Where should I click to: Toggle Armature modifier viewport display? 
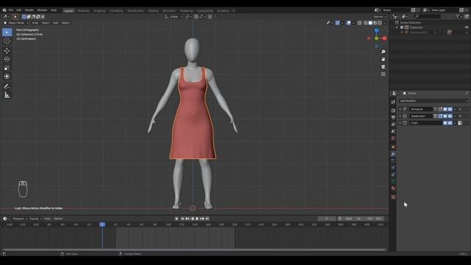(x=445, y=109)
